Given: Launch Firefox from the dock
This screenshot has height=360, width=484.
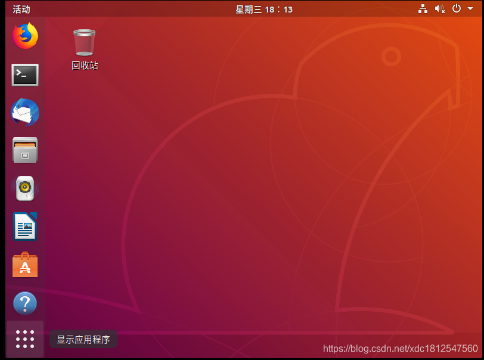Looking at the screenshot, I should [x=25, y=36].
